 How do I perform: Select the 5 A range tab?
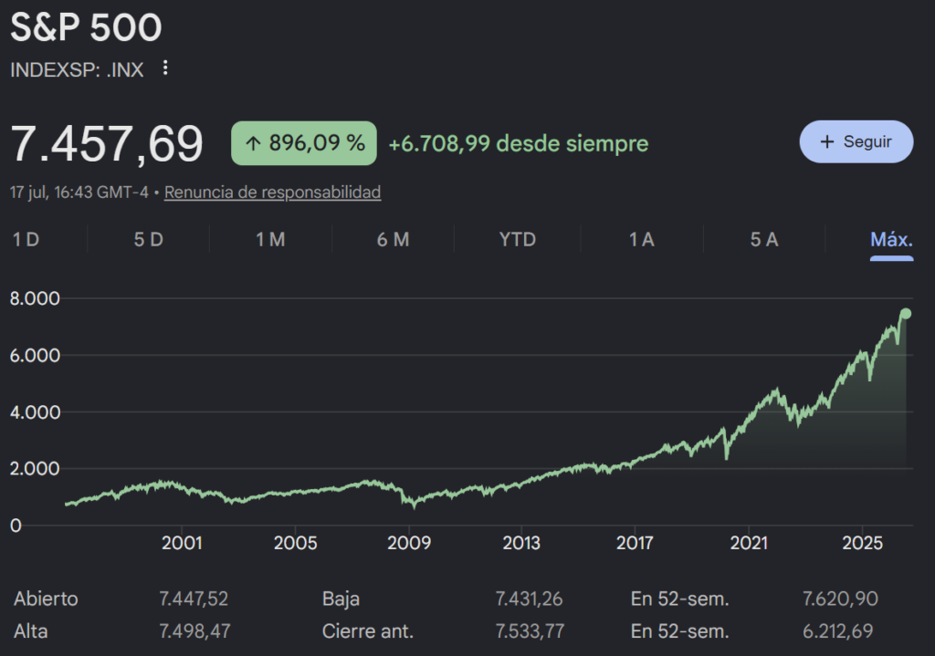tap(764, 240)
